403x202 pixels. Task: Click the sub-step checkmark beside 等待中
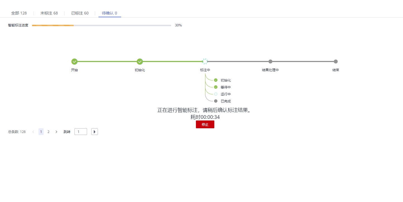click(x=216, y=87)
